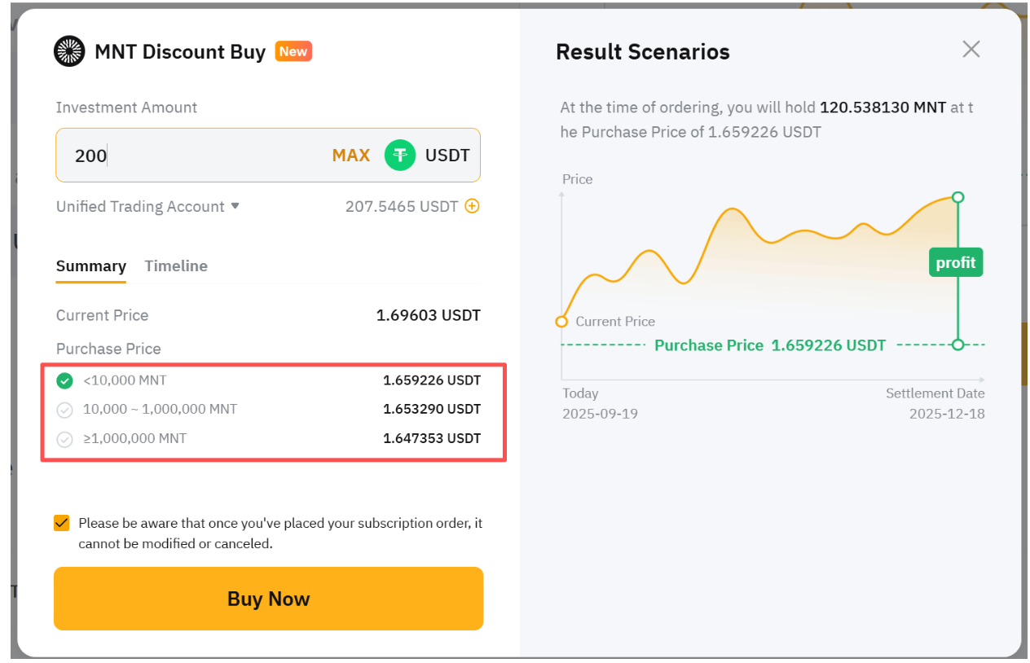Close the MNT Discount Buy dialog

pyautogui.click(x=971, y=49)
